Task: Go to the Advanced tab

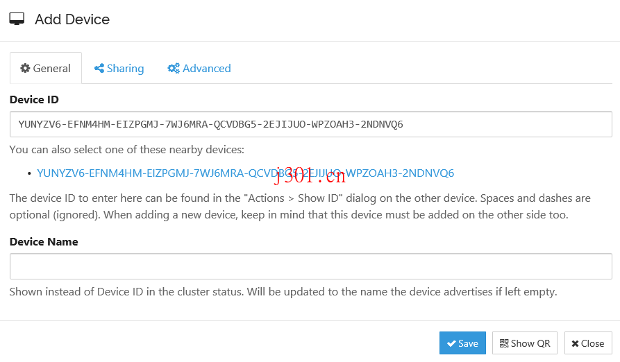Action: click(199, 68)
